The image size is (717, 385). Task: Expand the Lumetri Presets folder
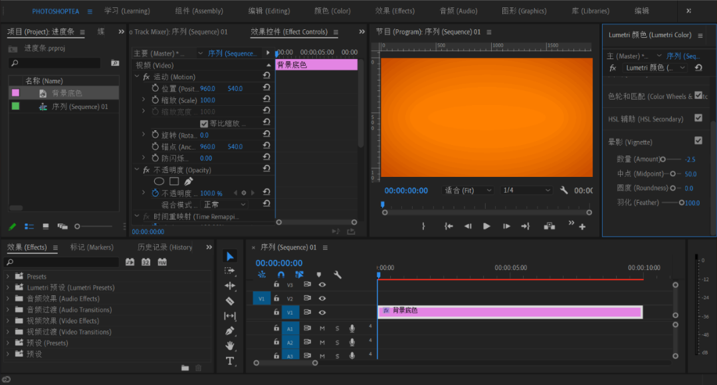(x=7, y=288)
